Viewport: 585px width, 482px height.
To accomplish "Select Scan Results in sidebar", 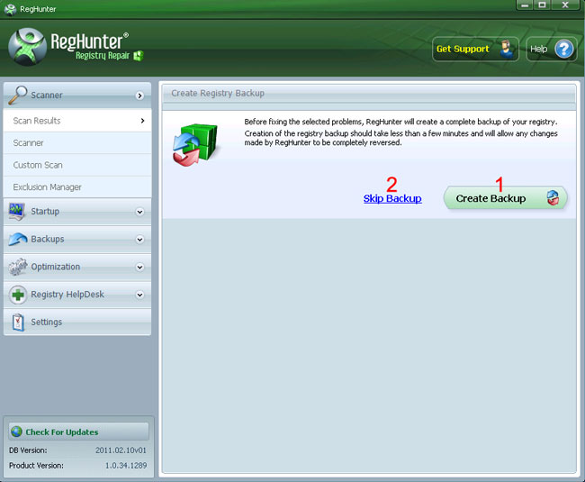I will [38, 121].
